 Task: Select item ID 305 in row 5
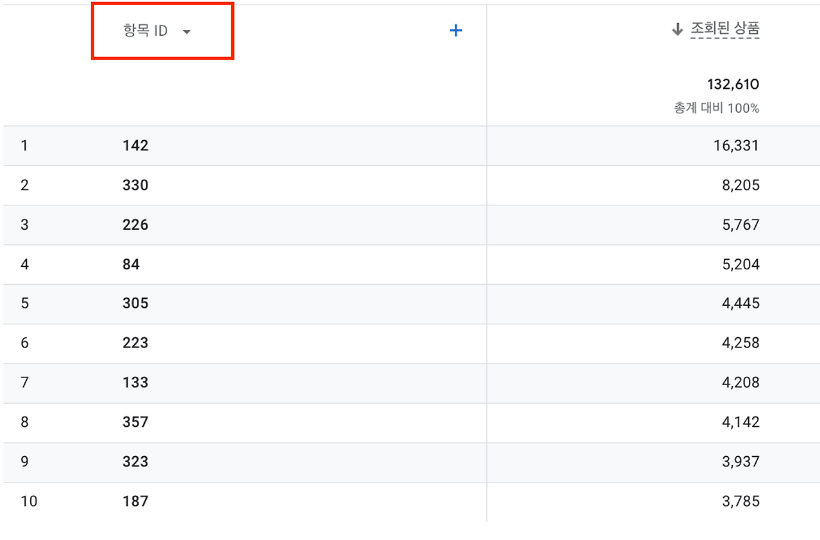(135, 304)
